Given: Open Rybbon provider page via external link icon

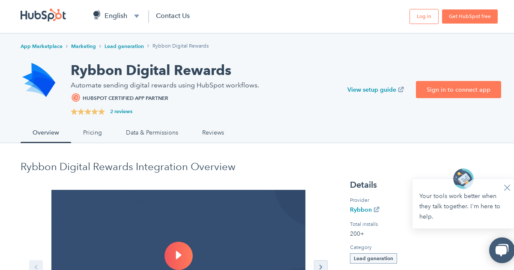Looking at the screenshot, I should (377, 210).
